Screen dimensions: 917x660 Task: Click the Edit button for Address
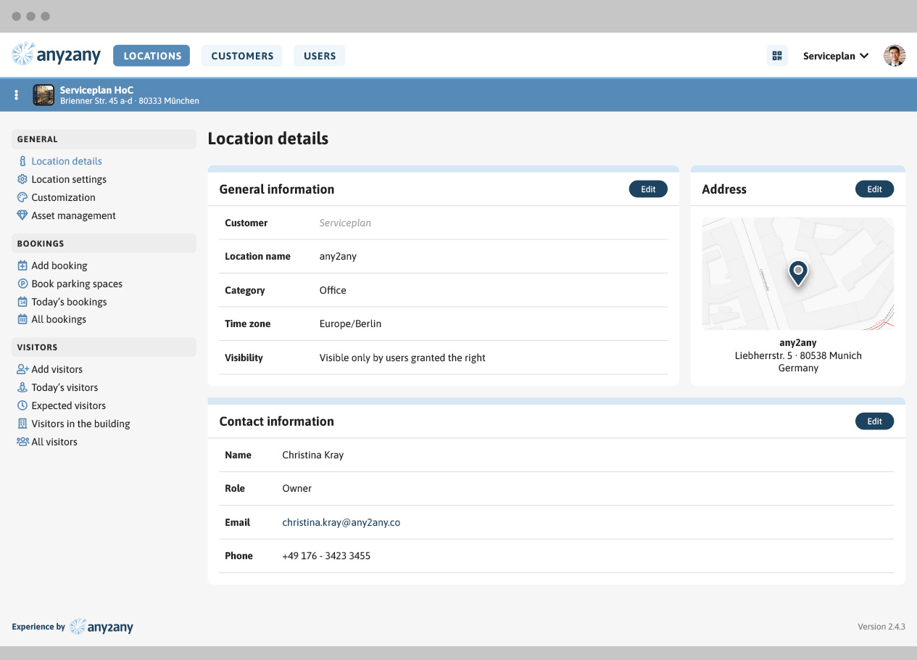[x=874, y=189]
